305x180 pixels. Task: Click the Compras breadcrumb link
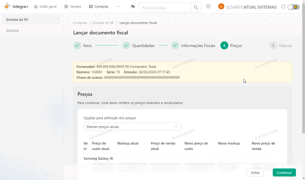coord(80,23)
